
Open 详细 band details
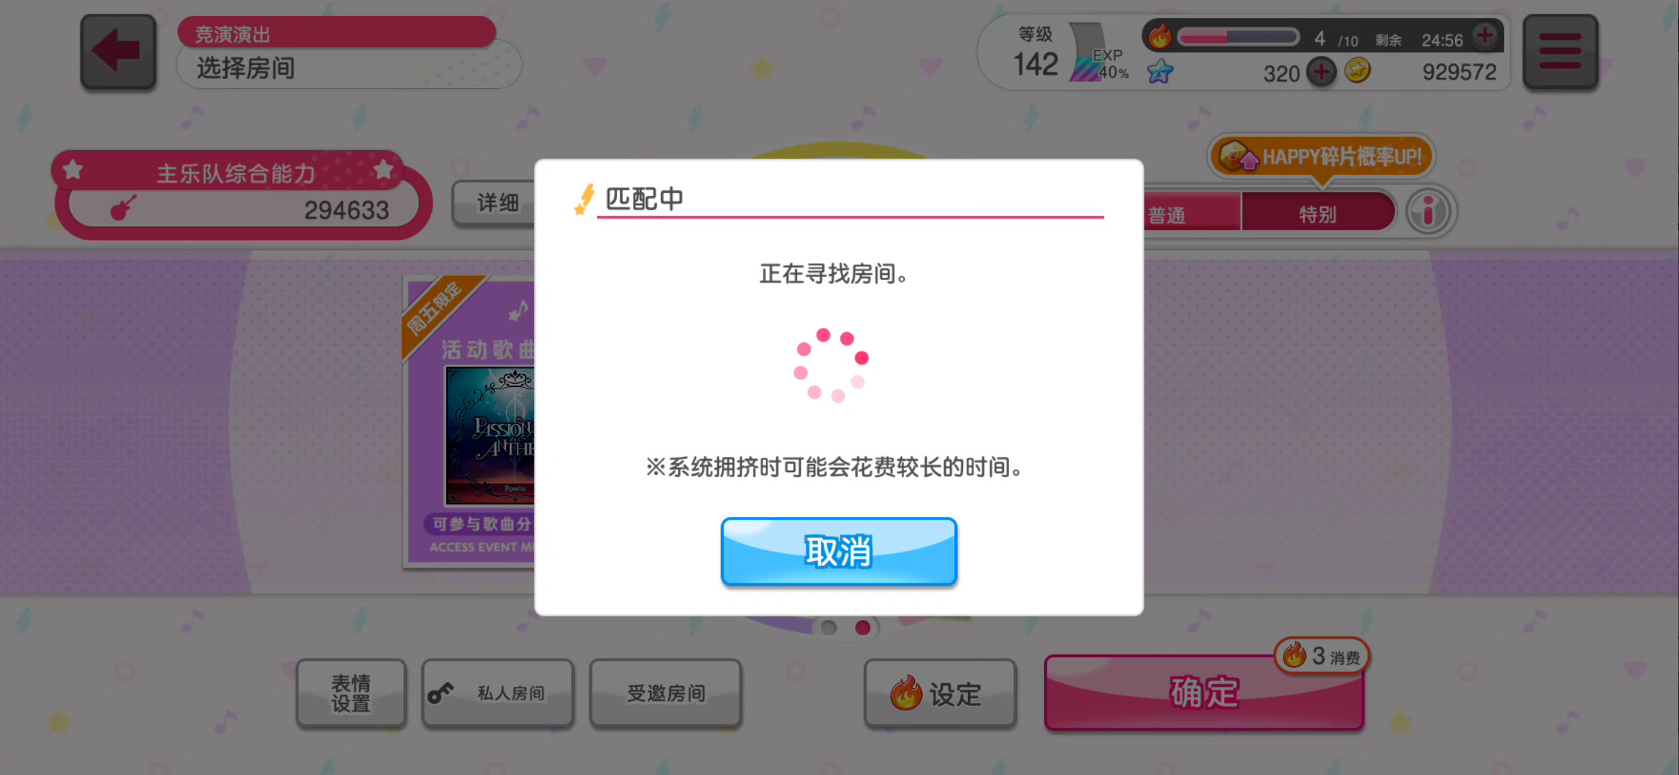[x=494, y=203]
